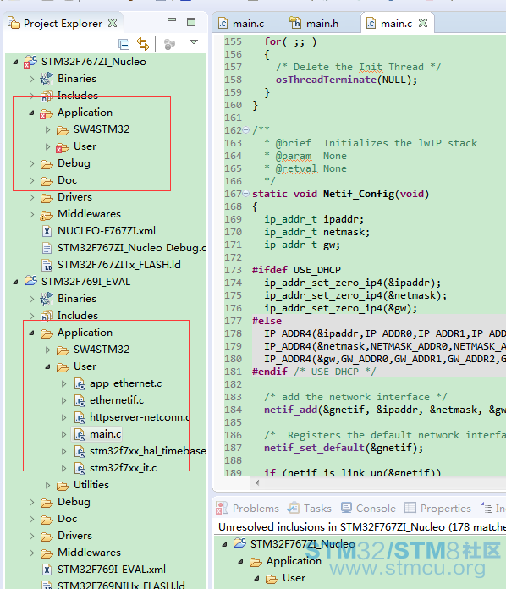Open the Tasks tab
Viewport: 506px width, 589px height.
[309, 509]
